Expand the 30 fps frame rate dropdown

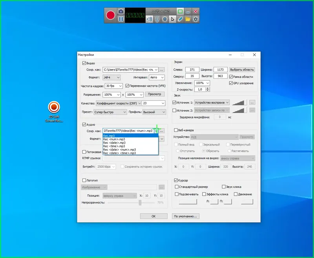click(x=113, y=86)
